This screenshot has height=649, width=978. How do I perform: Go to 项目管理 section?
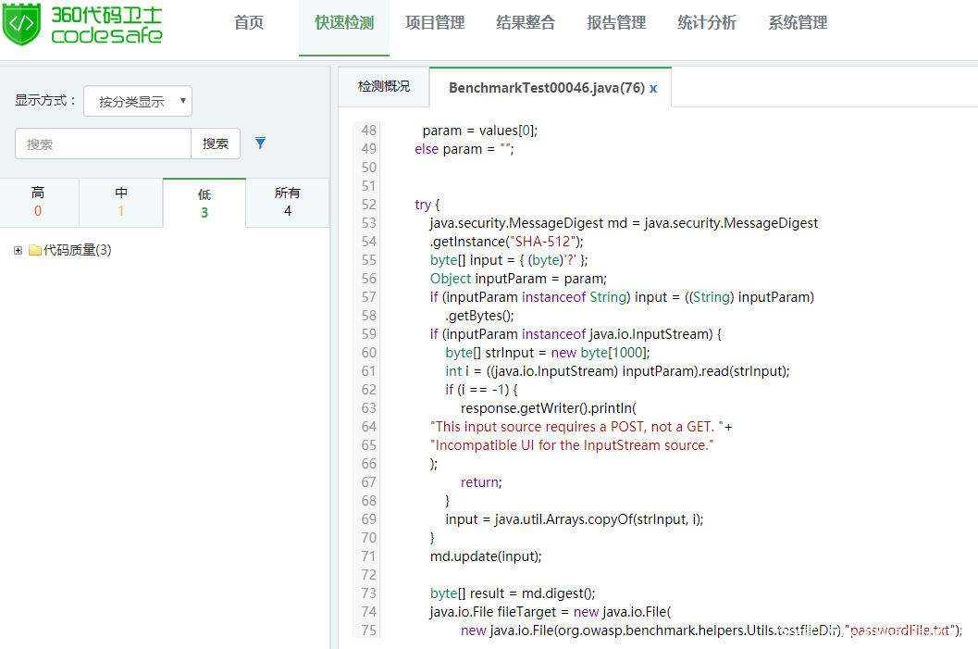coord(435,23)
